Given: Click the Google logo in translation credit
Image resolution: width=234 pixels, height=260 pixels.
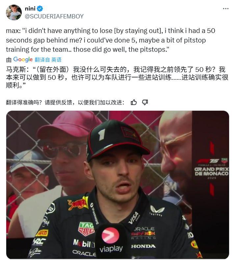Looking at the screenshot, I should click(x=23, y=59).
